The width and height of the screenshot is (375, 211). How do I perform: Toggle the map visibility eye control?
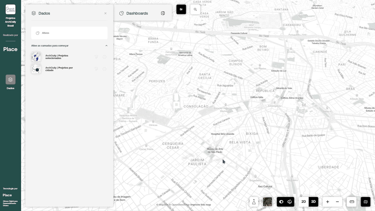tap(281, 202)
